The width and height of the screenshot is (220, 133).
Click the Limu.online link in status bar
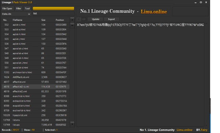[x=184, y=130]
